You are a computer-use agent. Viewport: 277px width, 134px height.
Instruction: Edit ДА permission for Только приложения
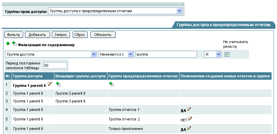click(189, 128)
